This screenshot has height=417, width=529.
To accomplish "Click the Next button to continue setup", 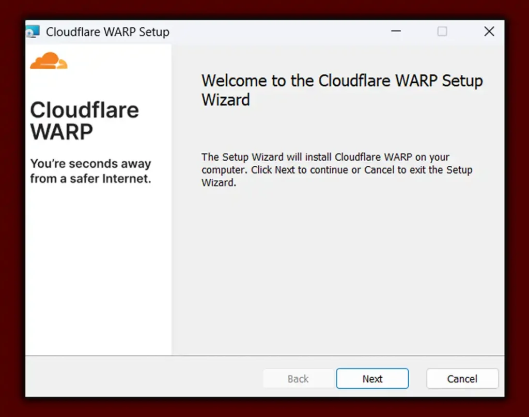I will coord(372,379).
